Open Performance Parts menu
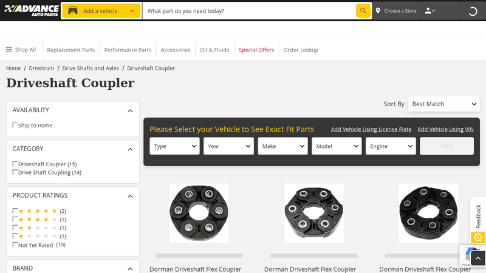Screen dimensions: 486x273 tap(128, 50)
